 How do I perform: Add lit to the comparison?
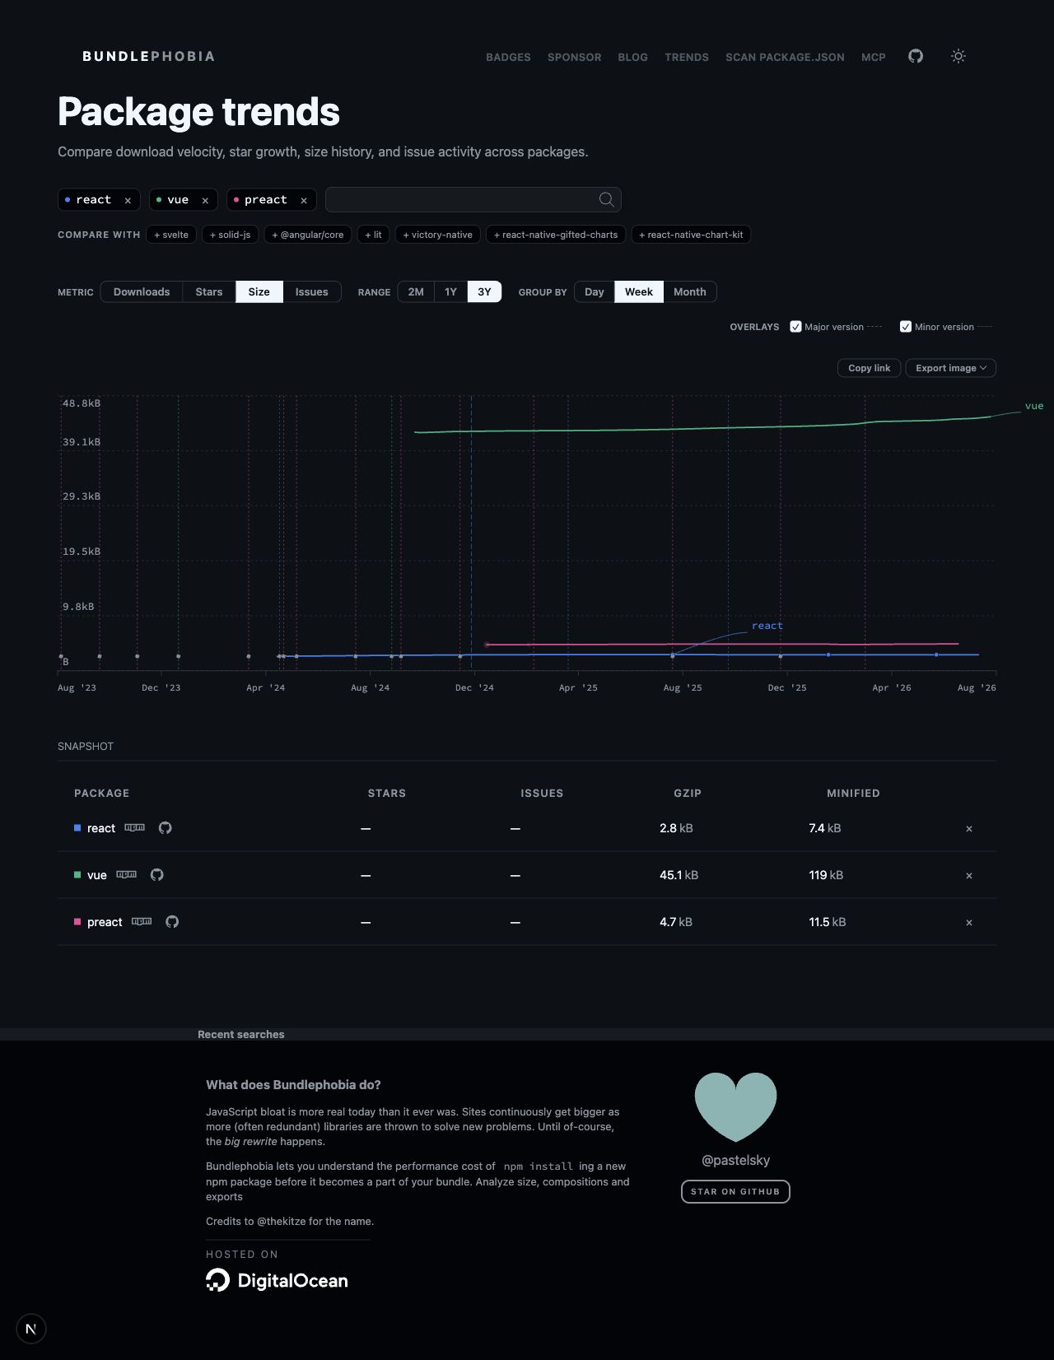(x=374, y=235)
